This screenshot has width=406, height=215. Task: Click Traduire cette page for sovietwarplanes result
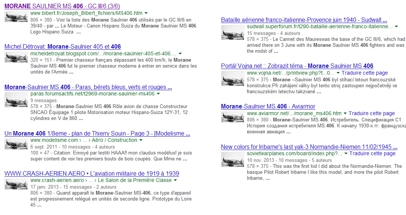pyautogui.click(x=372, y=153)
